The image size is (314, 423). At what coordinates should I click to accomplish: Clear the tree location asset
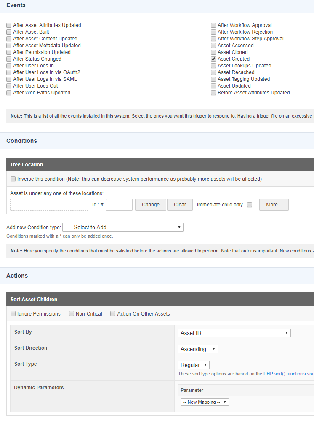tap(180, 205)
